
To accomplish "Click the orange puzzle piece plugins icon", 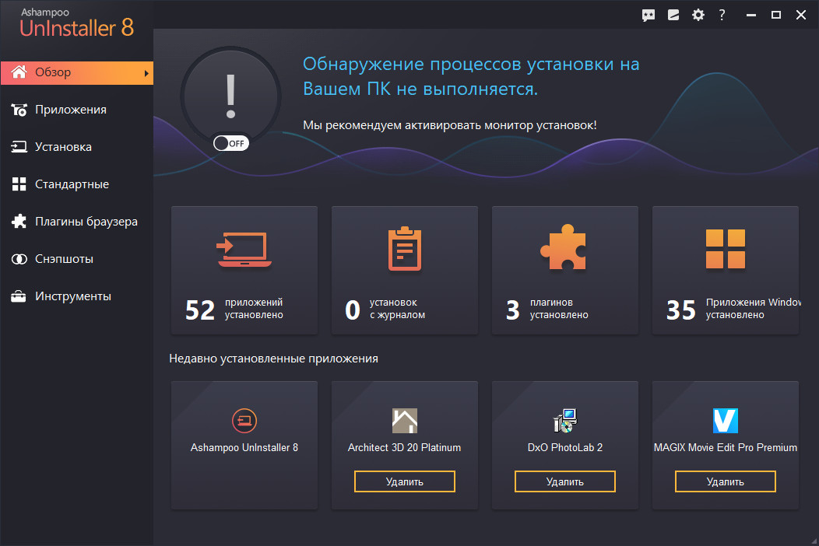I will [564, 249].
